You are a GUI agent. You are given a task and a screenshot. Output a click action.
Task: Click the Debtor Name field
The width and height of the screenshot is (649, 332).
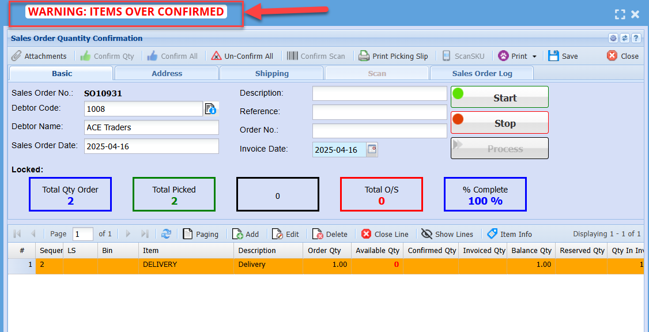point(152,127)
